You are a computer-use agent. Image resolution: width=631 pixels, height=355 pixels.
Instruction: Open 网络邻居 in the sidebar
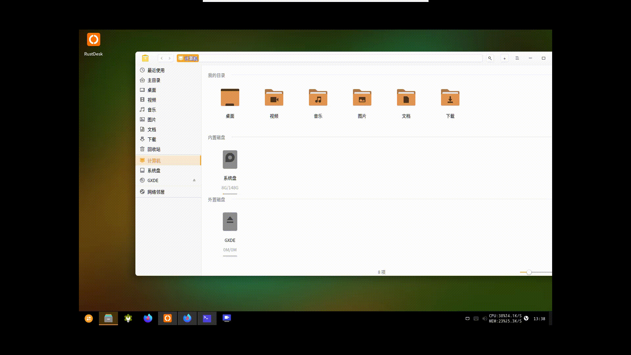coord(168,192)
